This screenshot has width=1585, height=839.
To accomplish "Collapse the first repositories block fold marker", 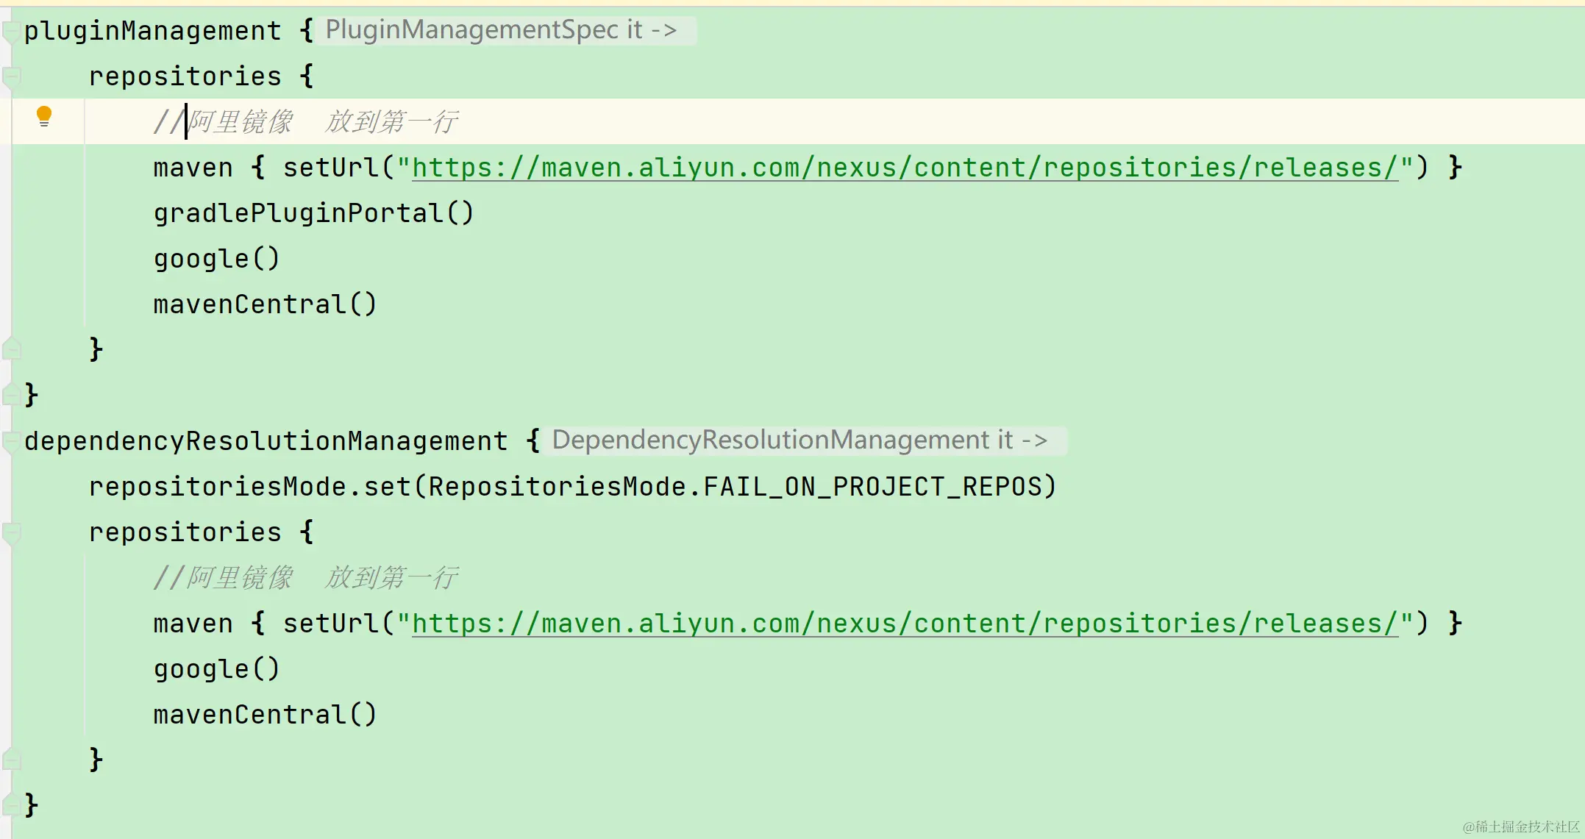I will coord(11,76).
